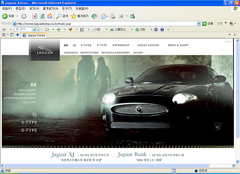Select the Jaguar Korea browser tab
Screen dimensions: 240x174
pos(34,35)
